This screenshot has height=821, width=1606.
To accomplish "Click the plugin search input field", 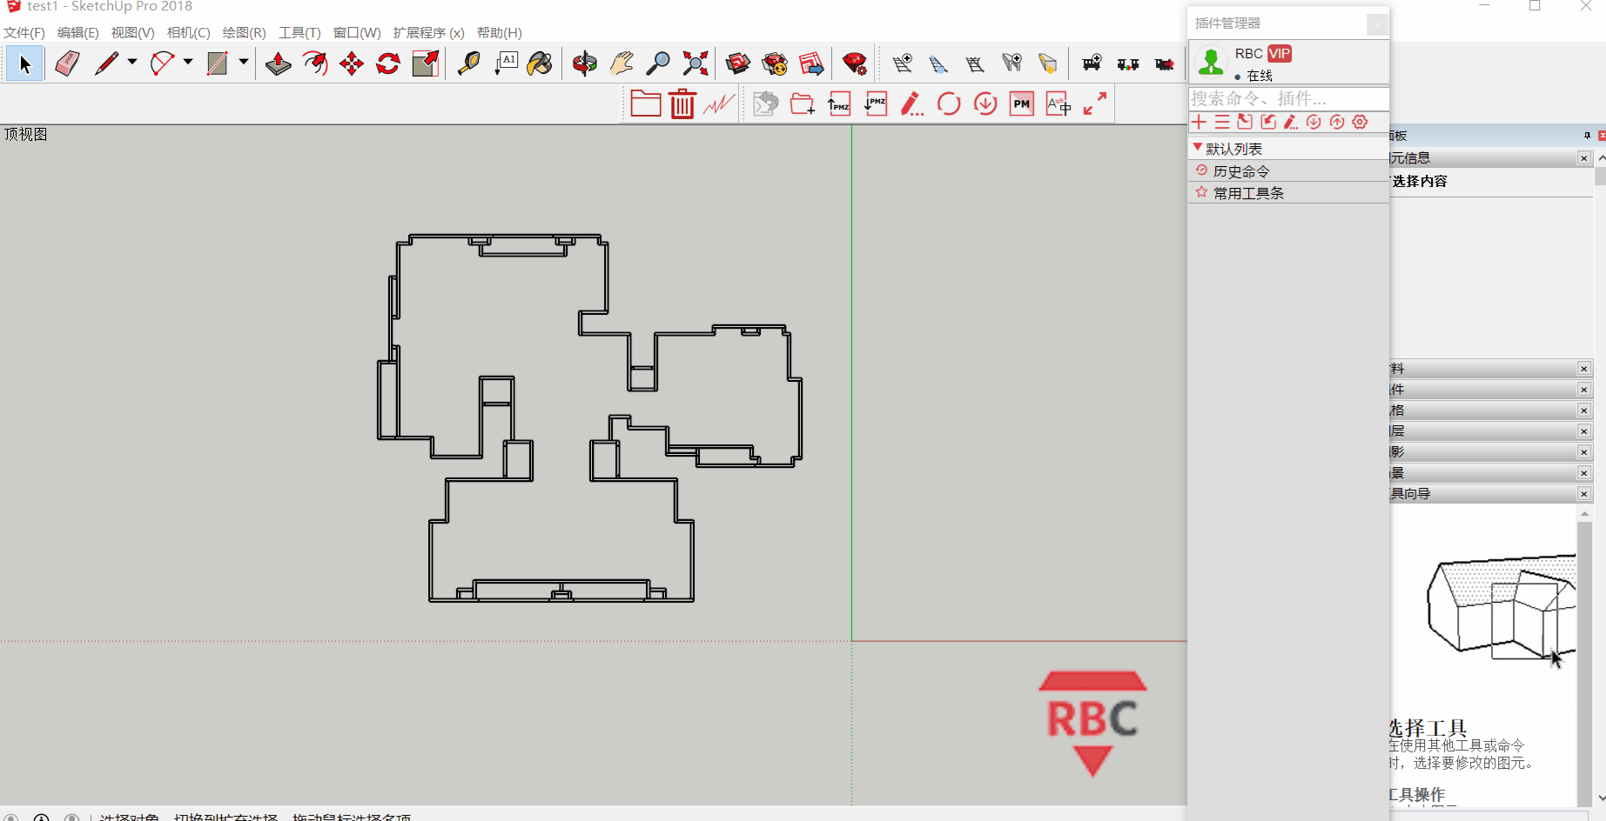I will (1287, 98).
